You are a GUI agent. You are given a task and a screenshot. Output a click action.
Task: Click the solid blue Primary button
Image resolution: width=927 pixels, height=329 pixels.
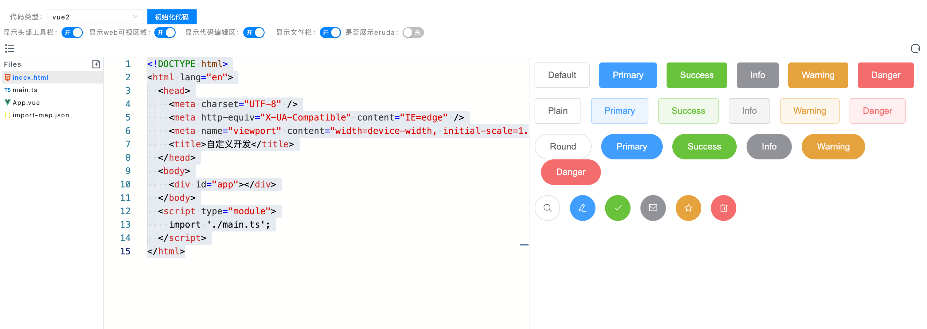[628, 75]
